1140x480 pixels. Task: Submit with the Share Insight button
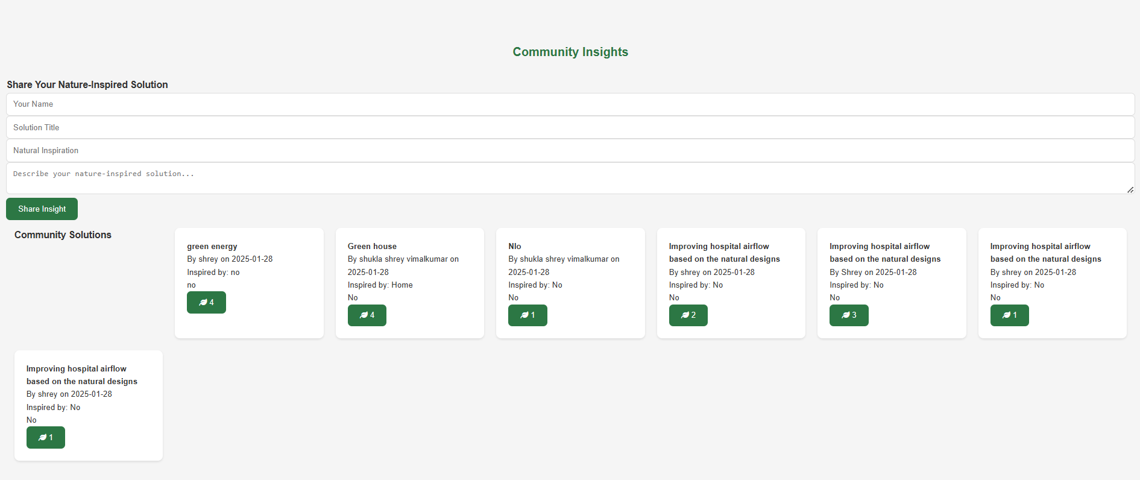coord(42,209)
